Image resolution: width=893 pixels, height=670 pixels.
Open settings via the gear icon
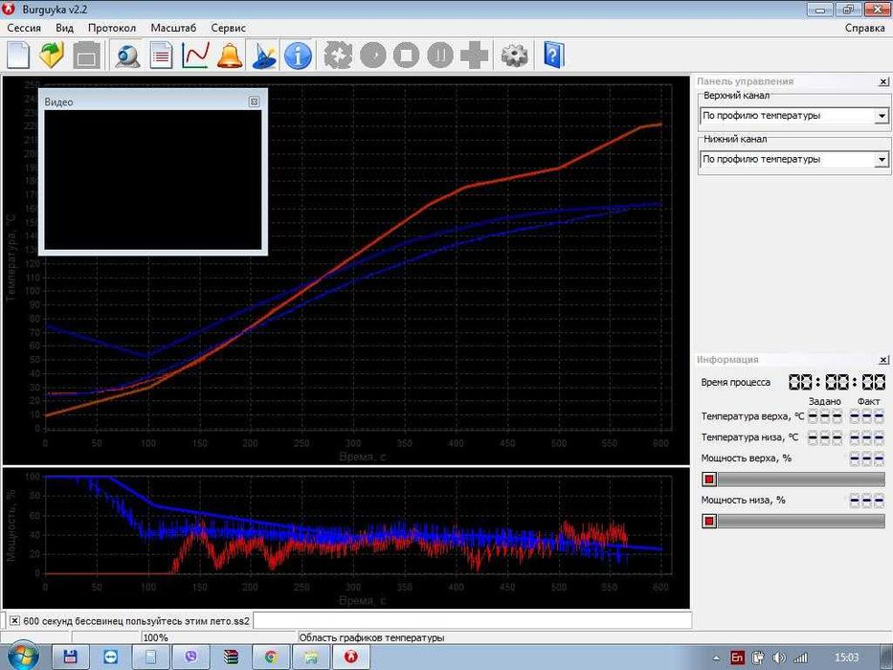tap(514, 56)
